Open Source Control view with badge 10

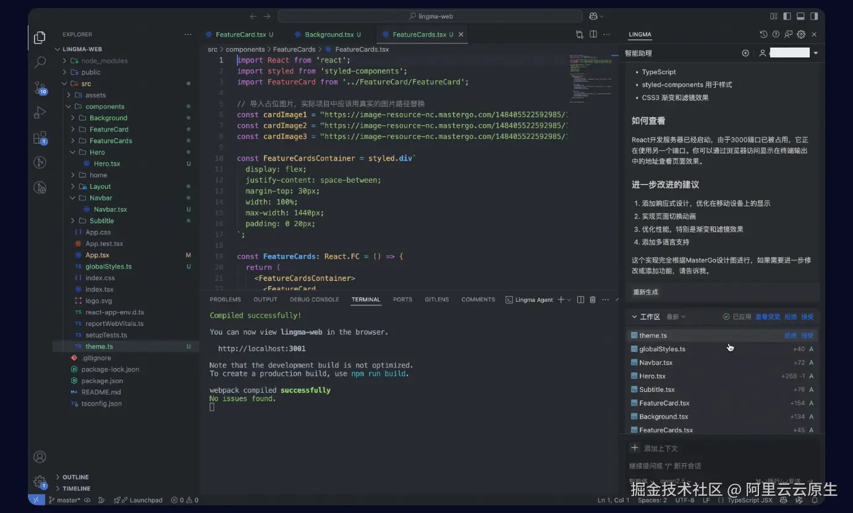click(40, 88)
